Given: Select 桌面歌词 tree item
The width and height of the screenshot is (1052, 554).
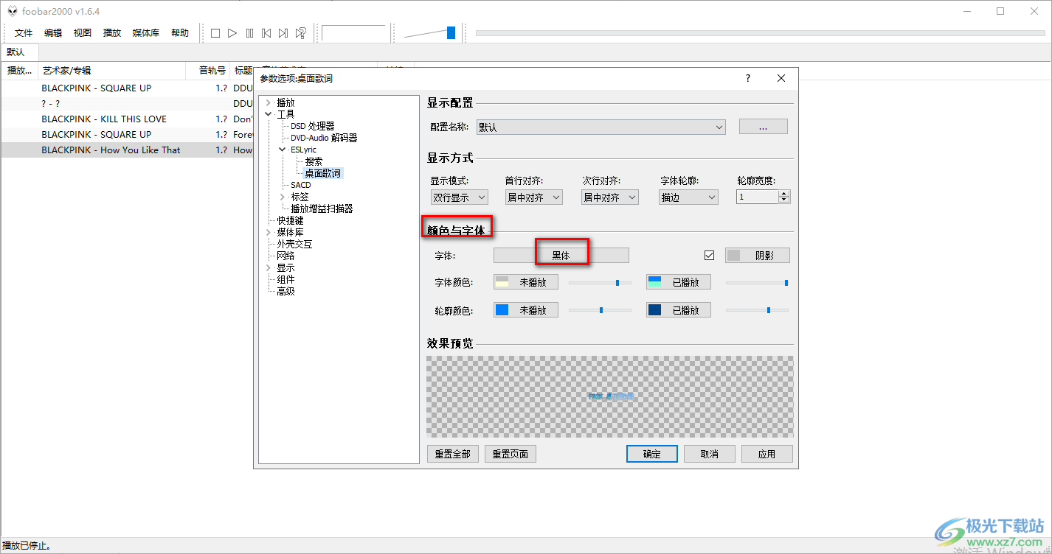Looking at the screenshot, I should click(323, 173).
